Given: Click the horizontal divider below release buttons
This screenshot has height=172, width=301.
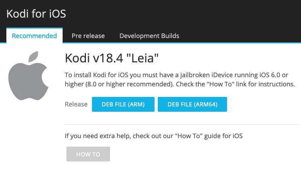Looking at the screenshot, I should point(181,124).
